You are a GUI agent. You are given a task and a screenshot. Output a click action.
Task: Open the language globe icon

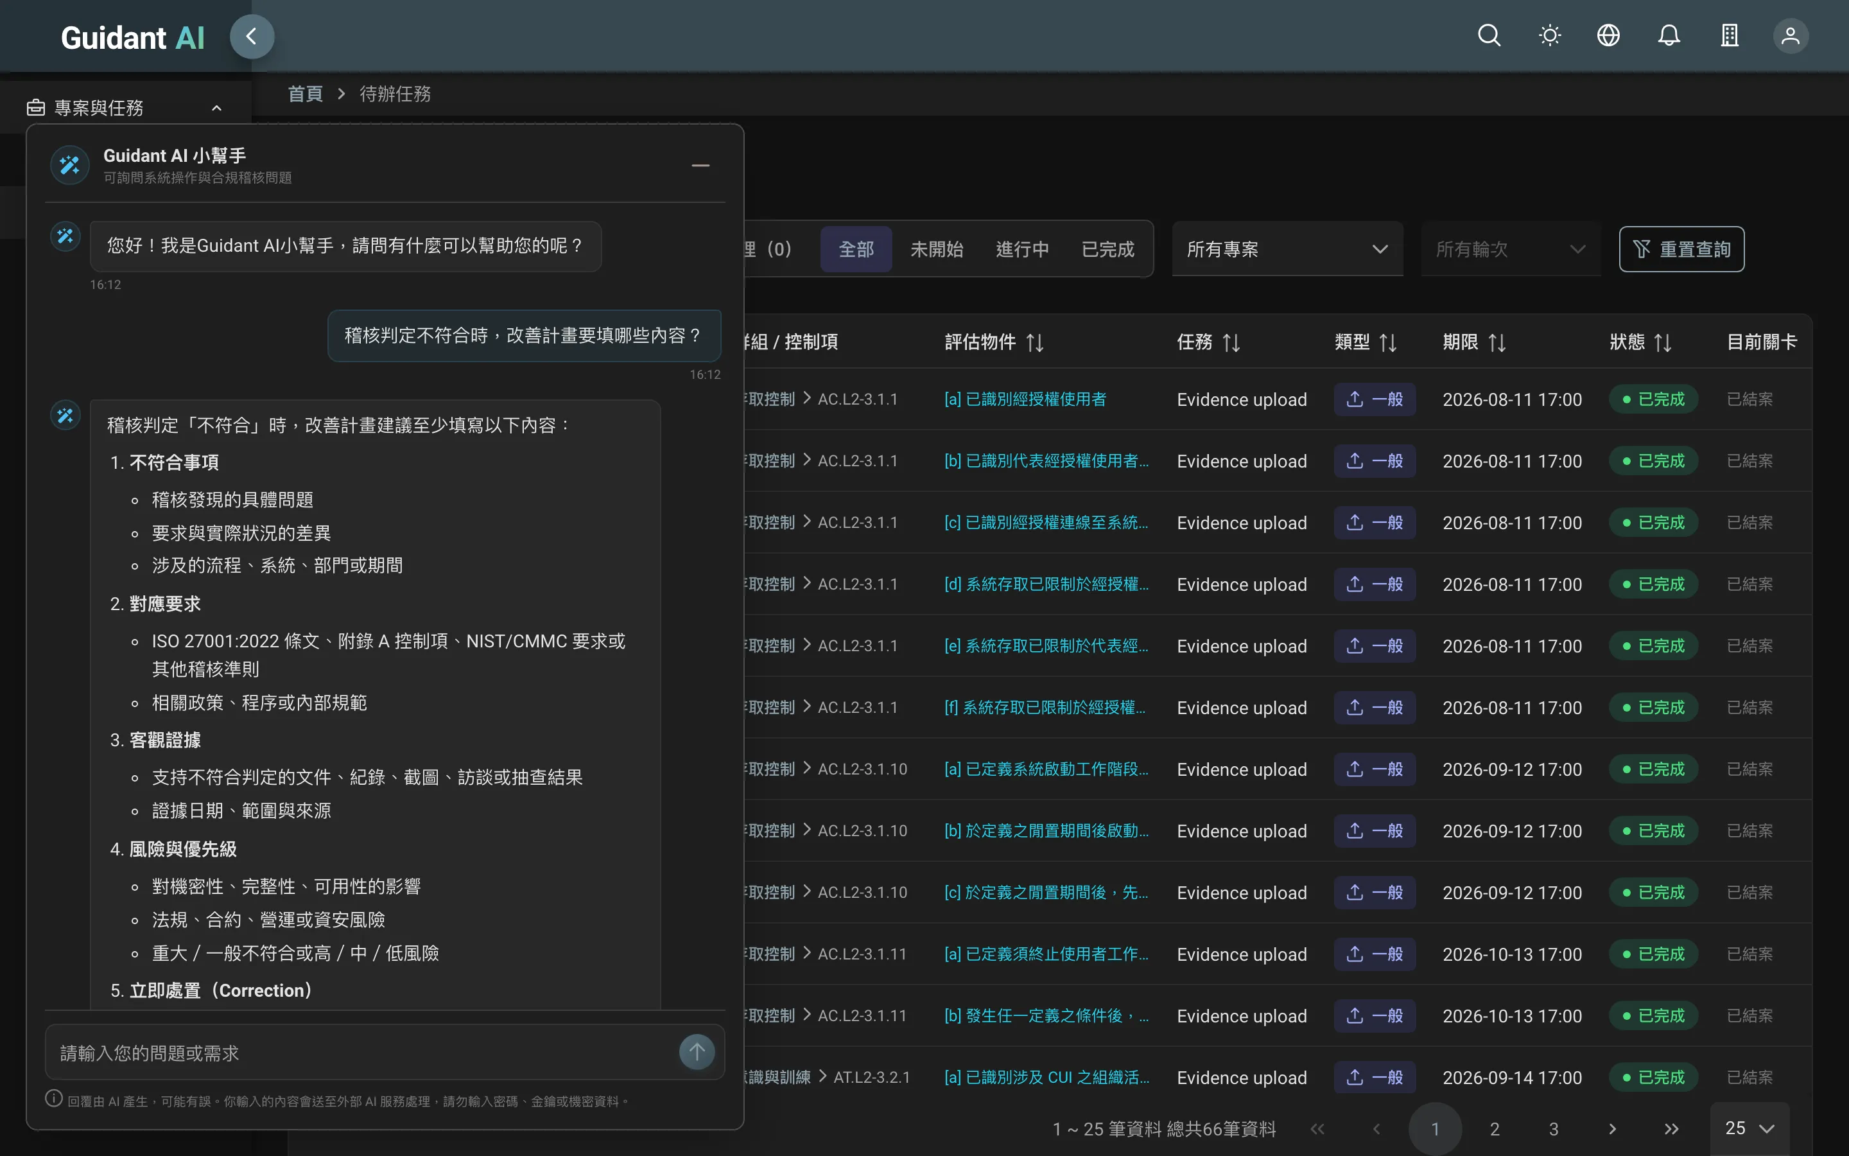(x=1608, y=36)
